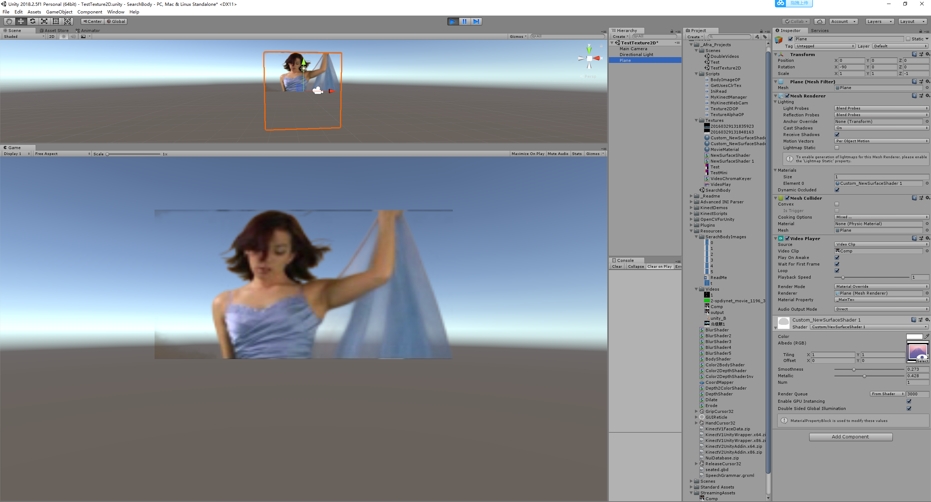Click the Pause button

point(464,21)
